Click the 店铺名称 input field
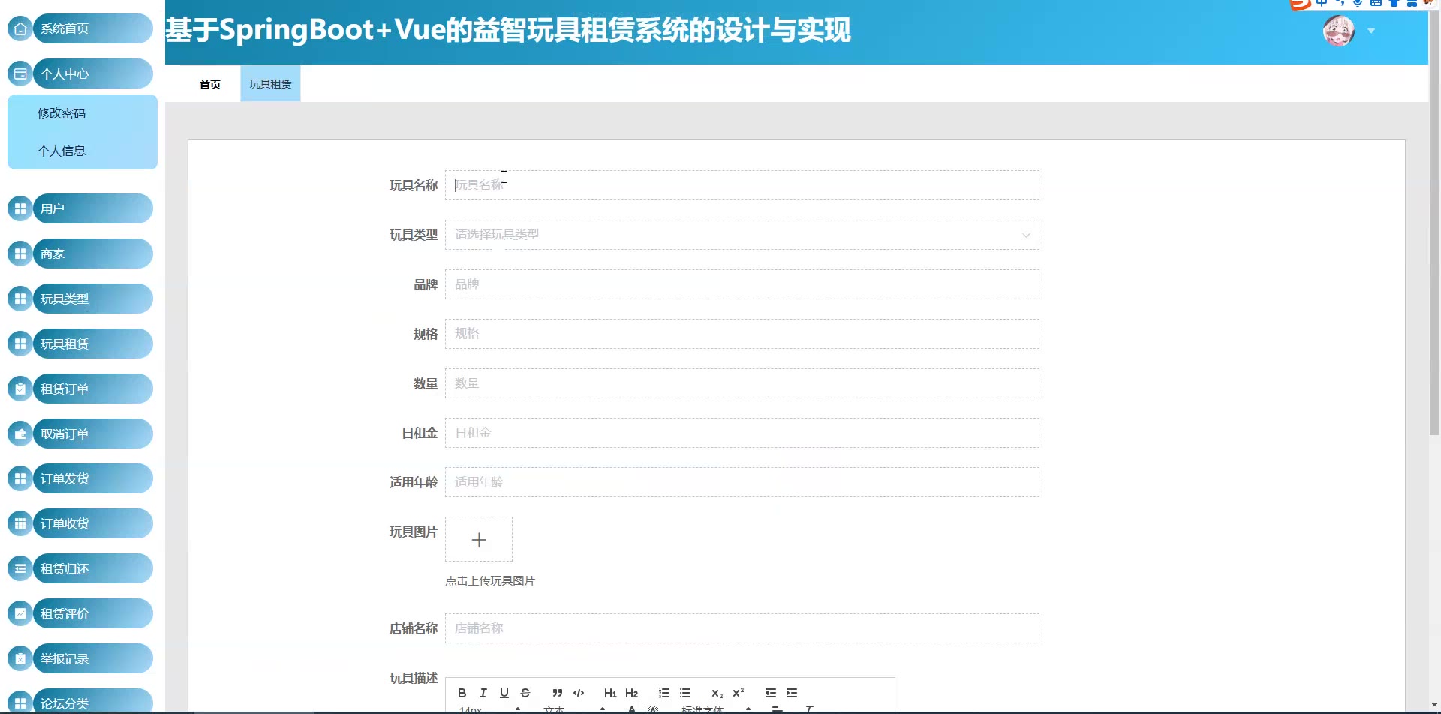 point(742,628)
